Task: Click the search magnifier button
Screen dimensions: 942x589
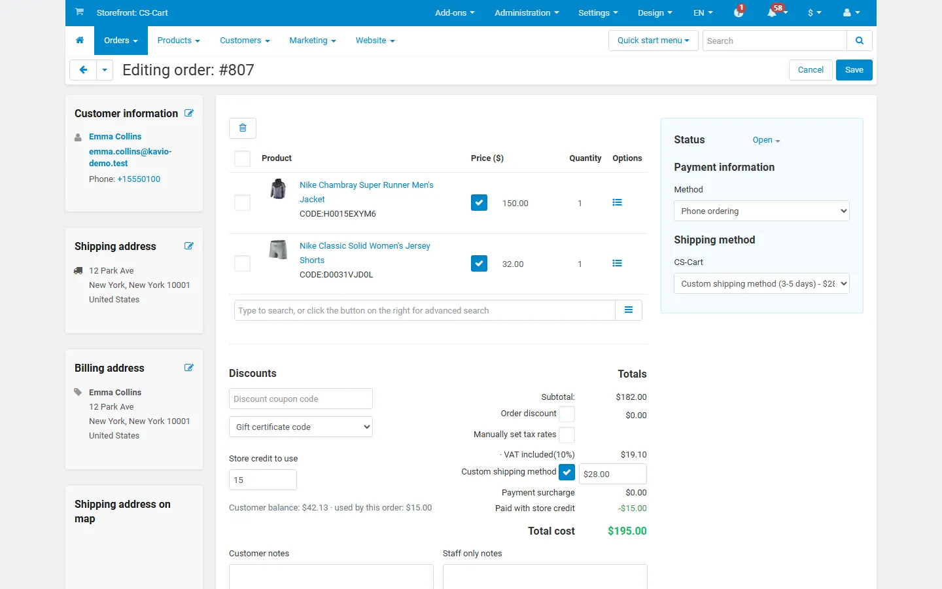Action: click(860, 41)
